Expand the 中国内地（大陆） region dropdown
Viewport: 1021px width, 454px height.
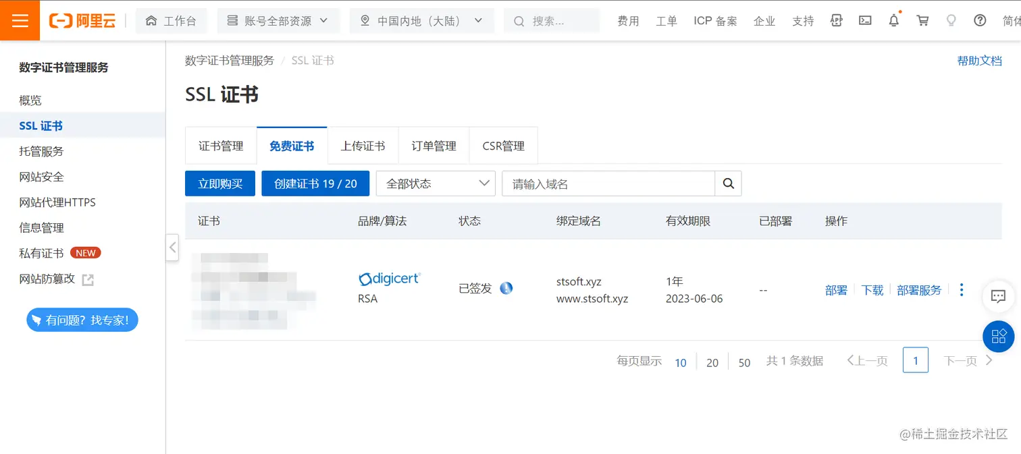[421, 21]
